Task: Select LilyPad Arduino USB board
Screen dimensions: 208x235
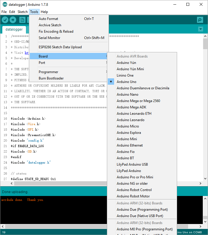Action: pyautogui.click(x=142, y=164)
